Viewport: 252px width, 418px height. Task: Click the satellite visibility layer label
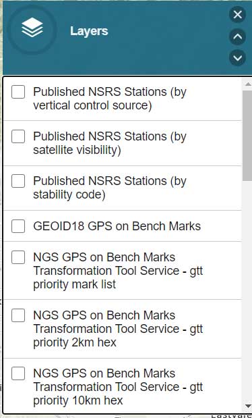[x=110, y=143]
